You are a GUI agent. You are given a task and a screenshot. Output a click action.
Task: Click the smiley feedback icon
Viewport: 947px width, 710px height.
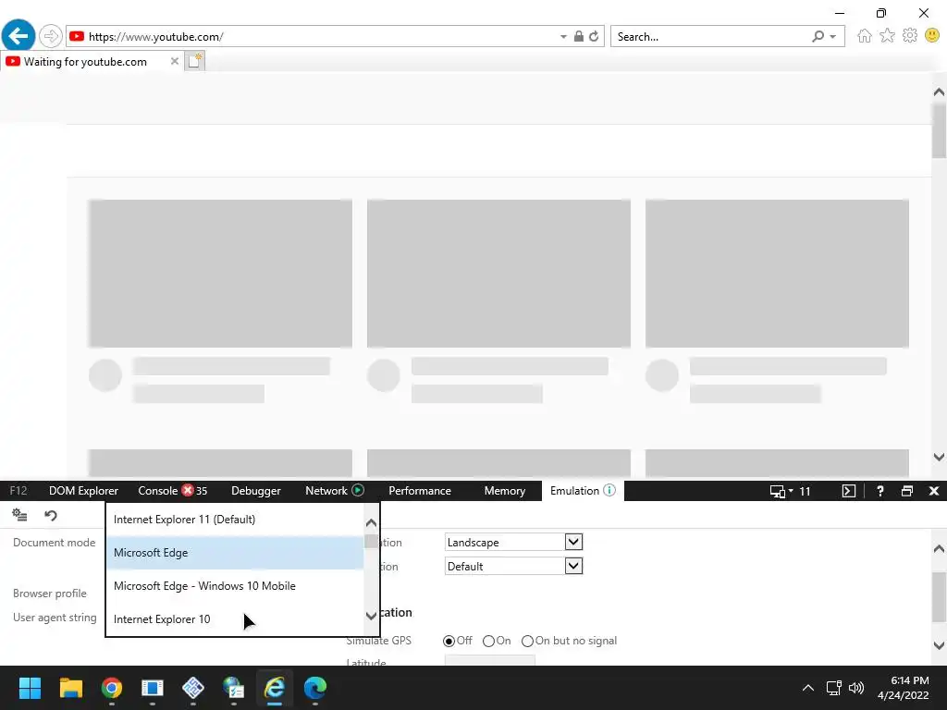pyautogui.click(x=932, y=36)
